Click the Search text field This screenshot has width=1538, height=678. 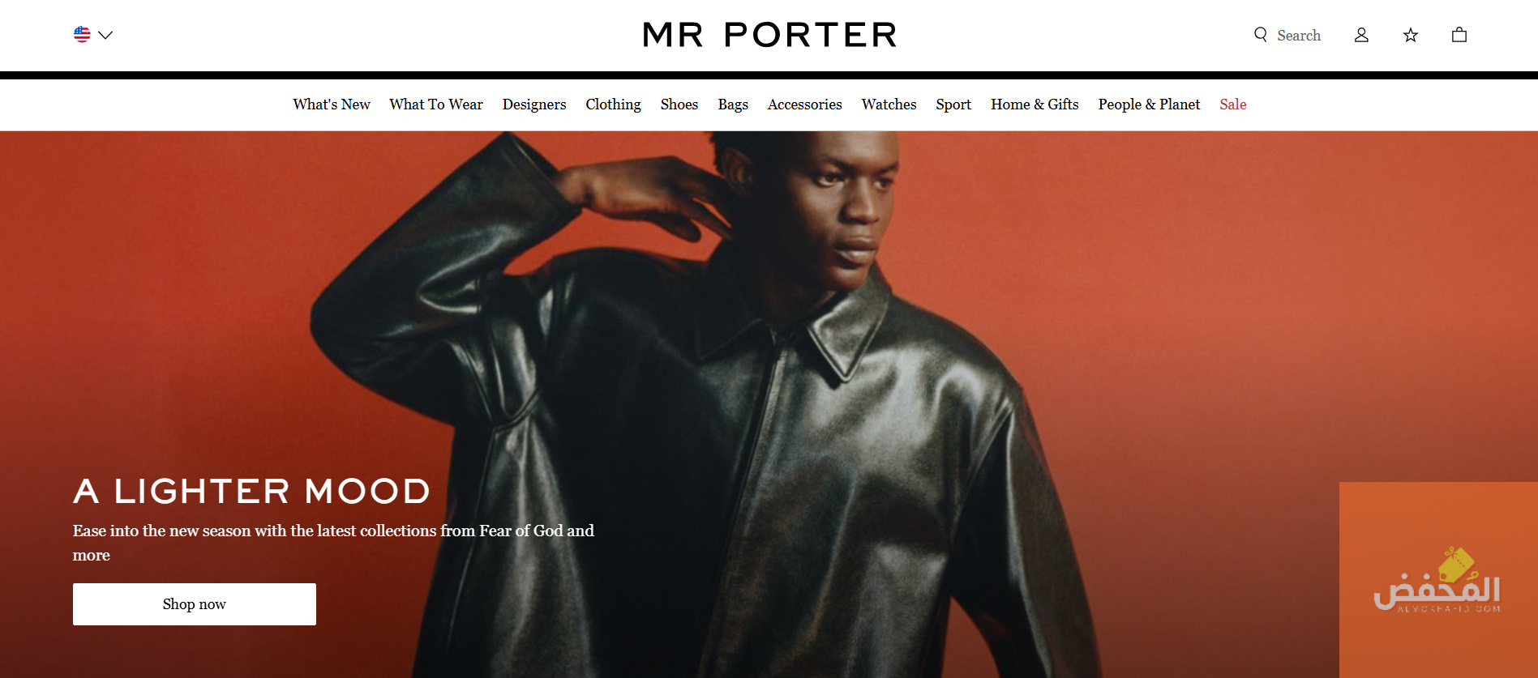click(x=1299, y=36)
